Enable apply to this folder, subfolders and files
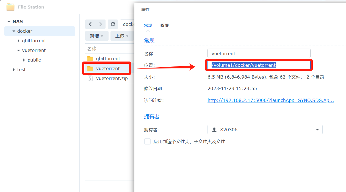 [148, 141]
